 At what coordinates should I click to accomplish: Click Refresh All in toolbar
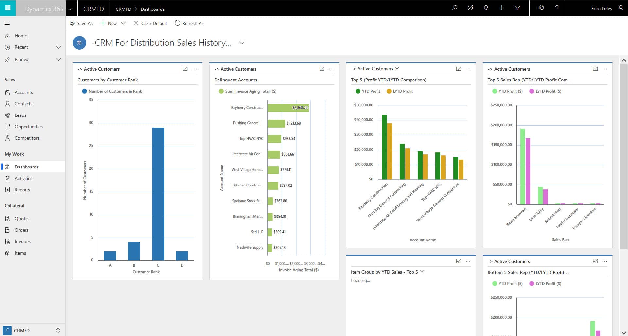coord(189,23)
